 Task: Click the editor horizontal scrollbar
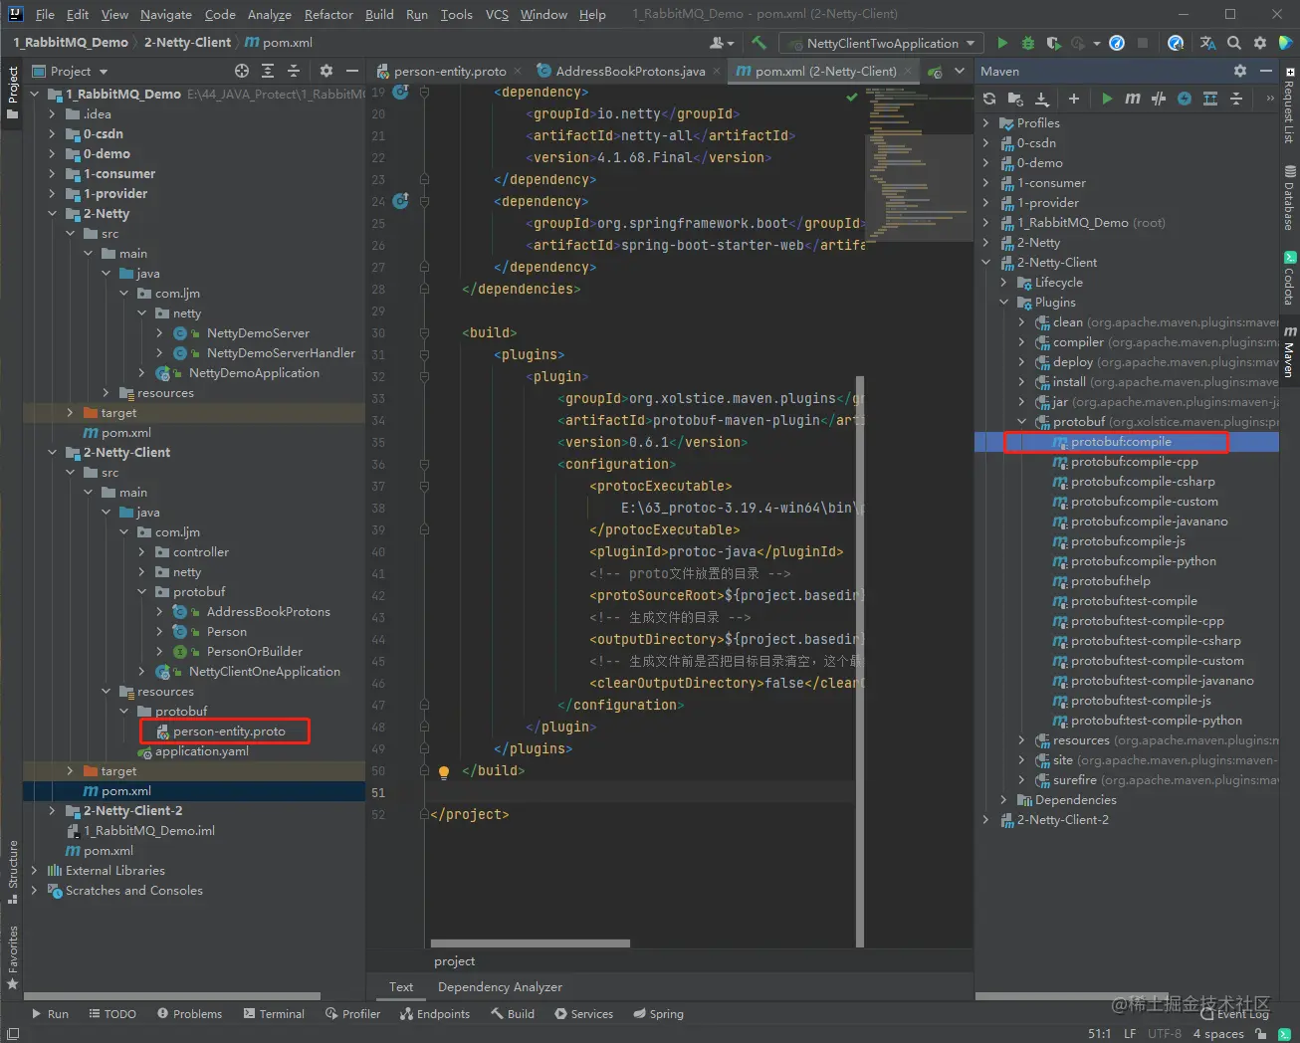pos(530,942)
